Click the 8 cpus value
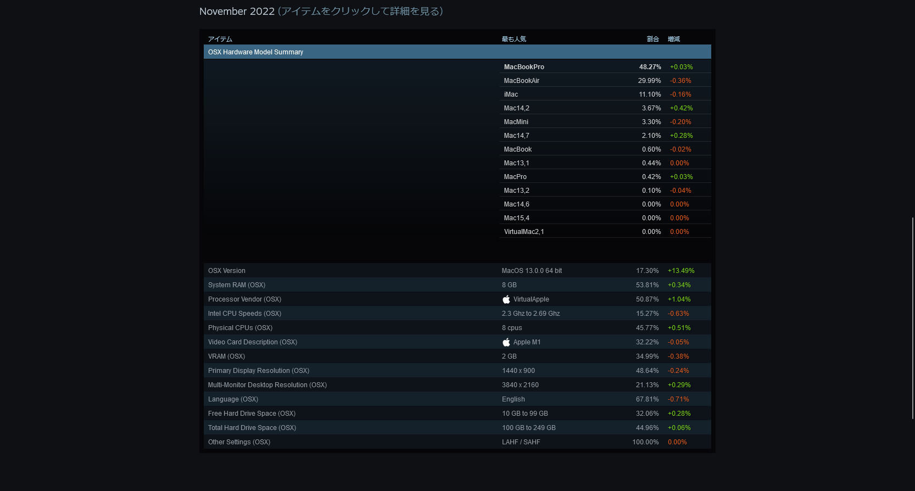Screen dimensions: 915x491 pyautogui.click(x=512, y=328)
